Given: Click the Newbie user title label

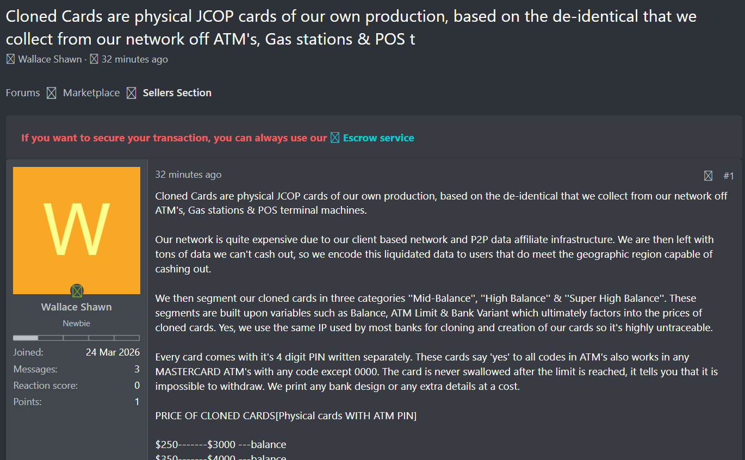Looking at the screenshot, I should pos(76,324).
